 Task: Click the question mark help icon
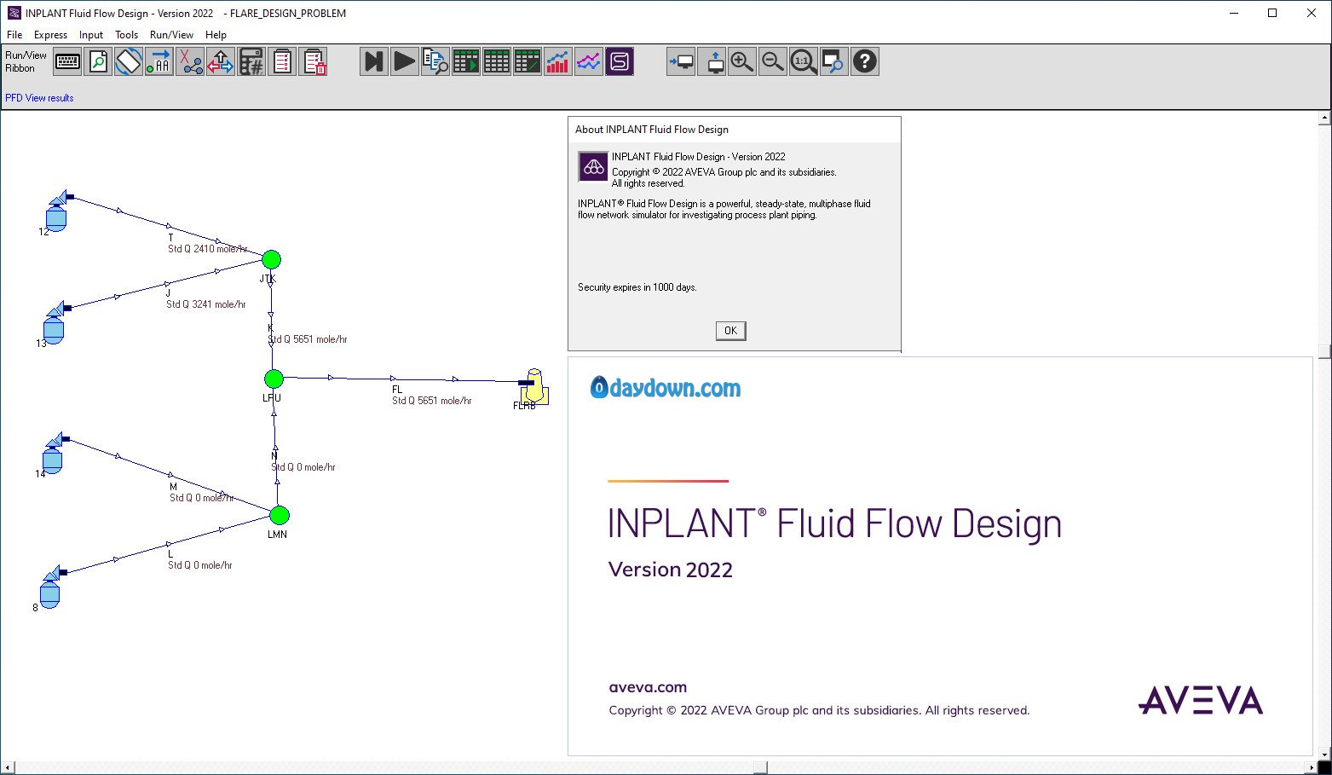point(864,61)
